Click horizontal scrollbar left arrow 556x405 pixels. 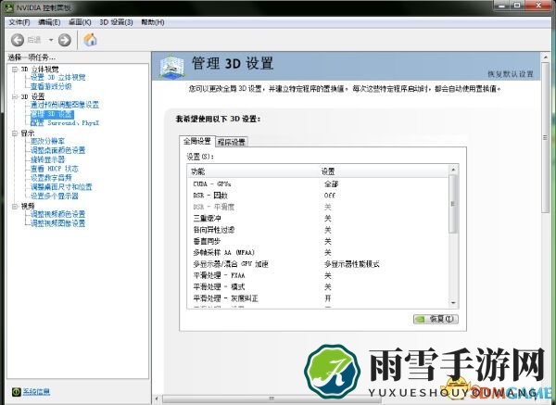[x=158, y=399]
